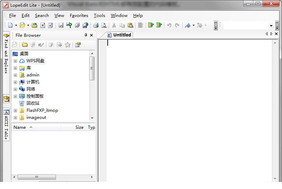Open the New document dropdown arrow
The width and height of the screenshot is (282, 189).
tap(16, 25)
